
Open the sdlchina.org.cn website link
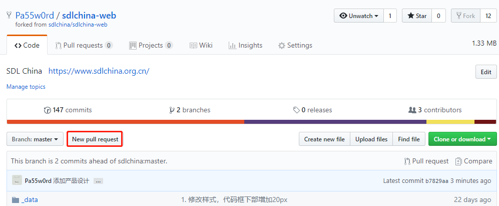99,71
